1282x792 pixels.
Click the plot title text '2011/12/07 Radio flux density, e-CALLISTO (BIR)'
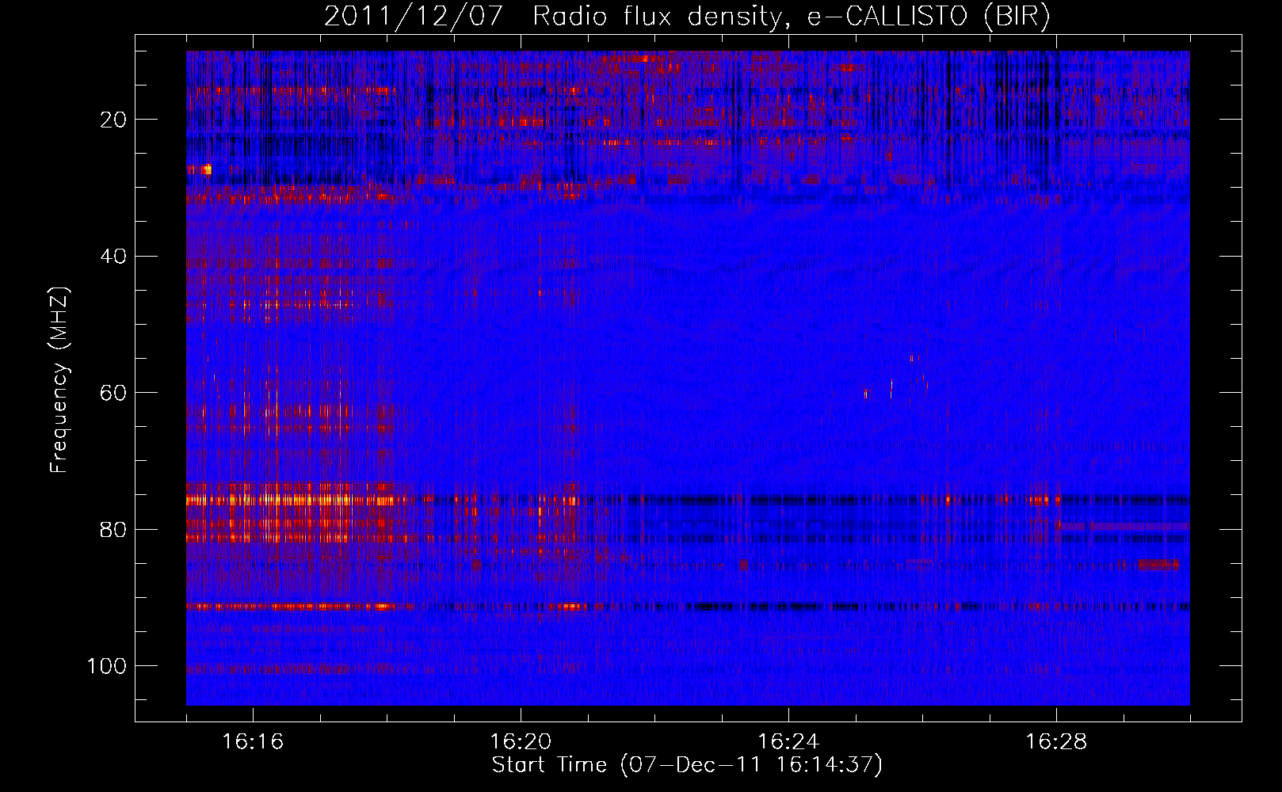coord(687,17)
